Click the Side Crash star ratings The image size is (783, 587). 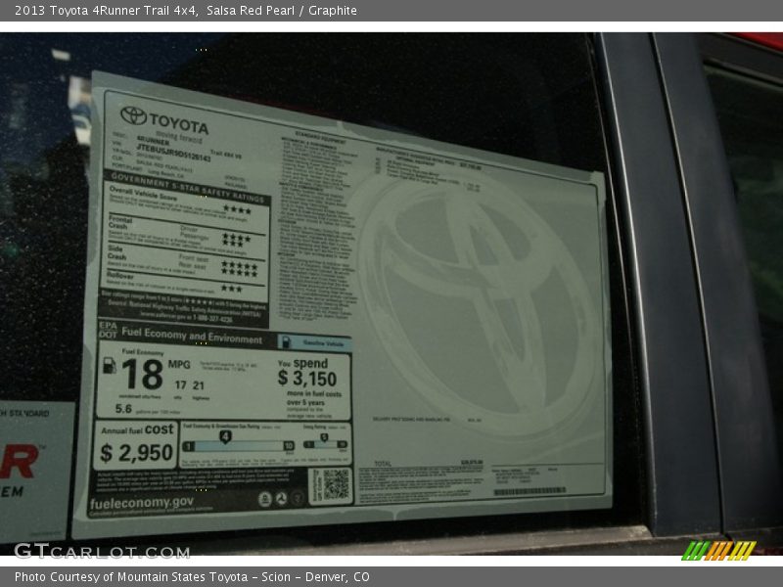239,267
